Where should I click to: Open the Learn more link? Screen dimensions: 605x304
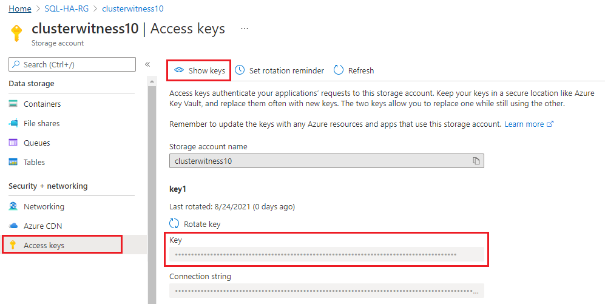524,124
